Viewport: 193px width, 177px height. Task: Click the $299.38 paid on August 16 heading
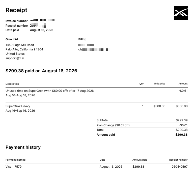(41, 71)
